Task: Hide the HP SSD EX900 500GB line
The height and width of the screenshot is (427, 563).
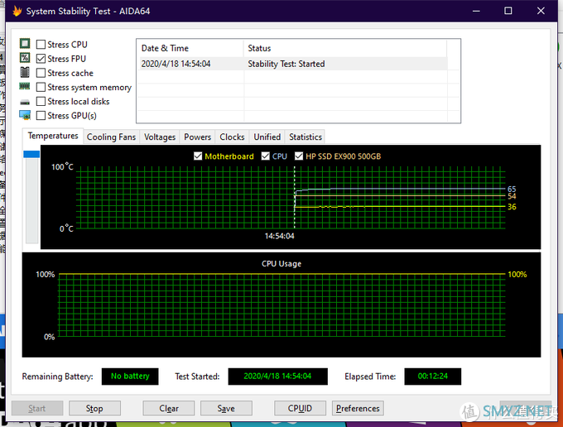Action: pyautogui.click(x=299, y=156)
